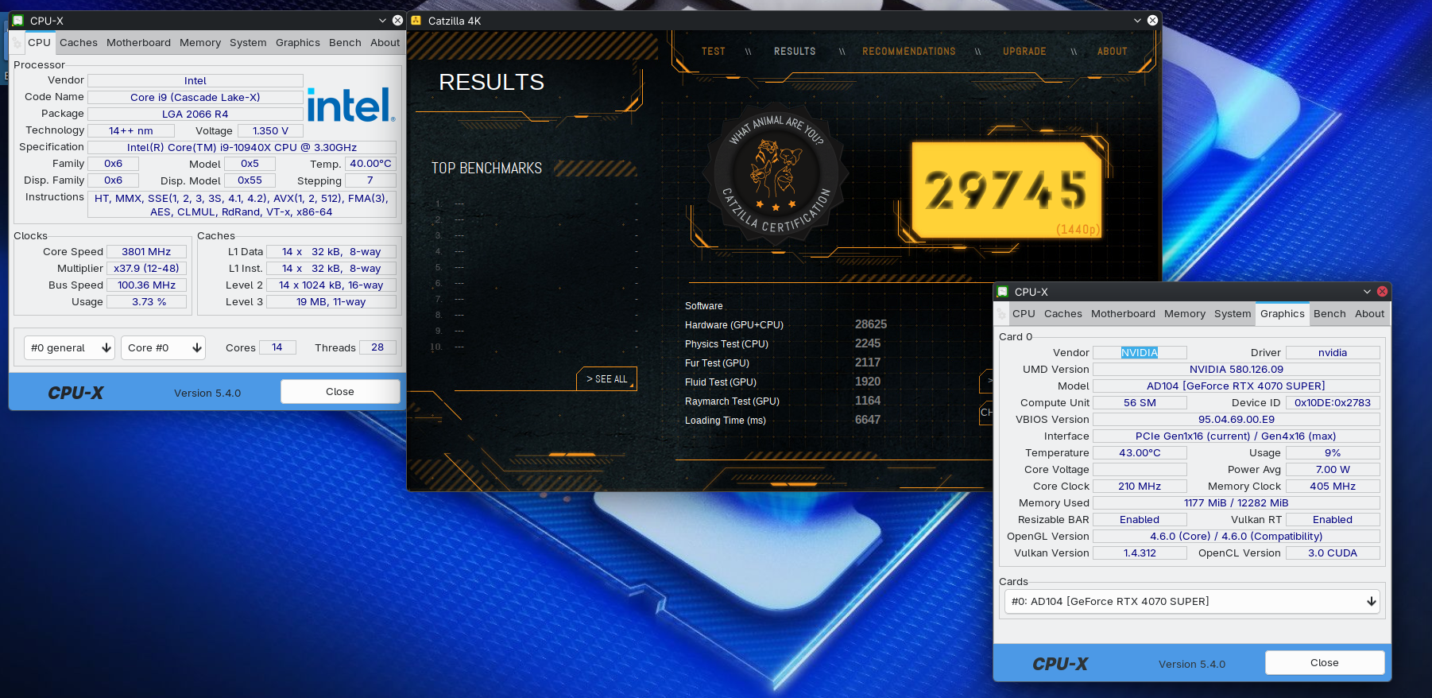
Task: Click the yellow 29745 score badge
Action: (x=1006, y=191)
